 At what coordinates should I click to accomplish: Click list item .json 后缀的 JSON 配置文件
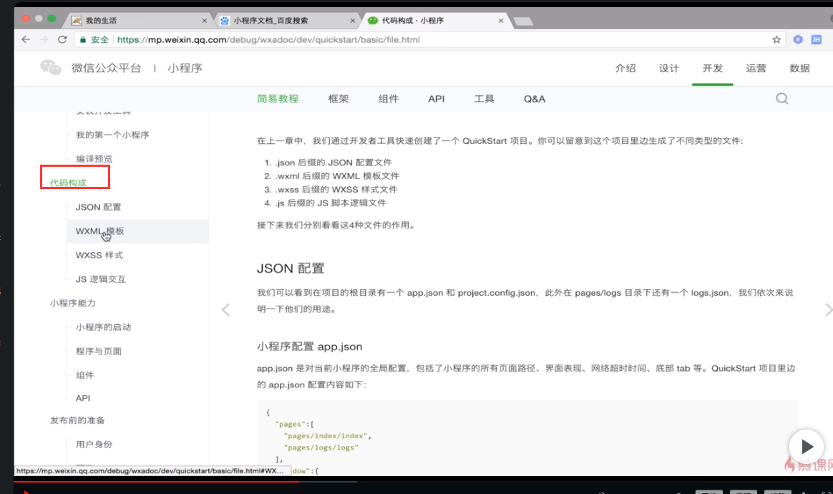pos(333,163)
